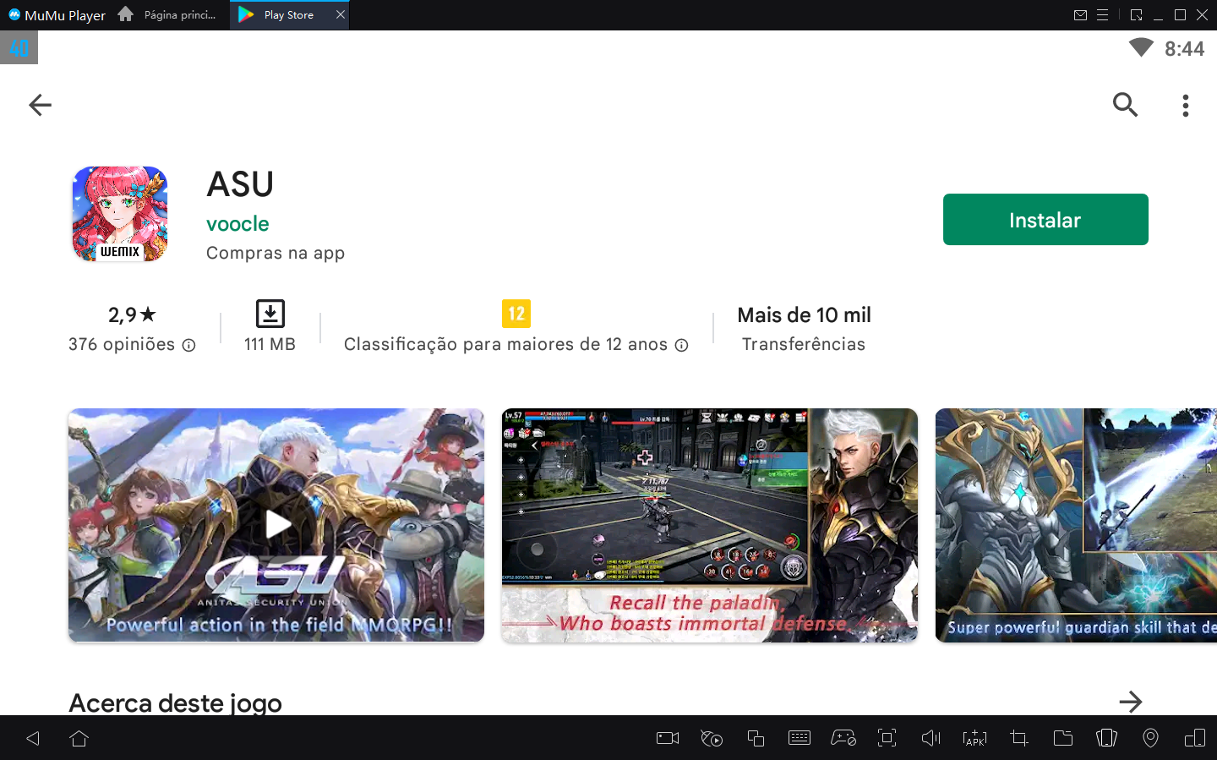Open the paladin gameplay screenshot
Viewport: 1217px width, 760px height.
coord(710,525)
